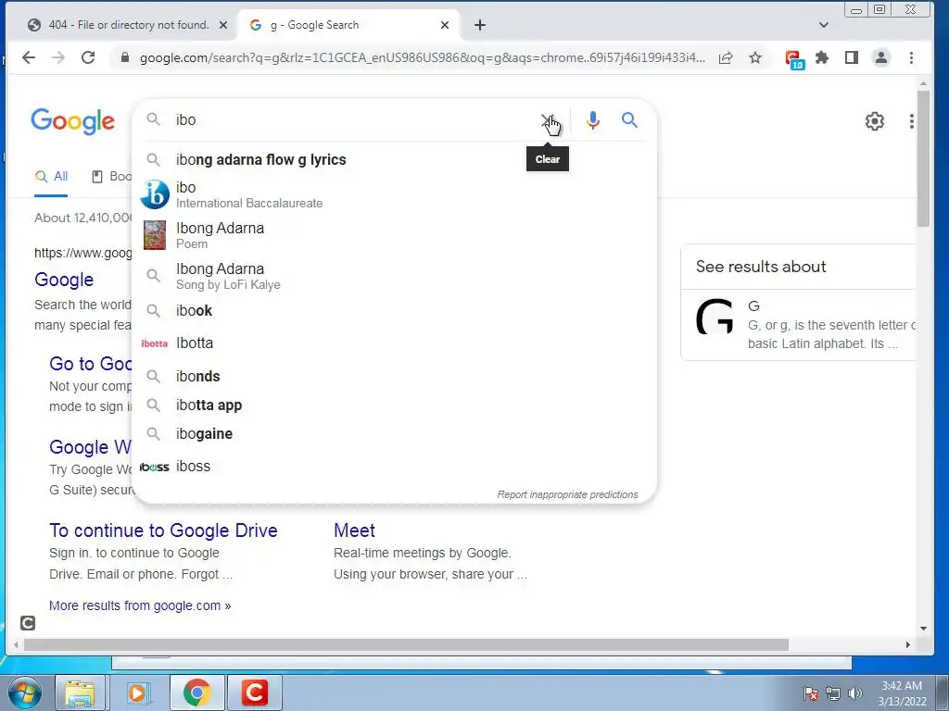Toggle the browser side panel
The width and height of the screenshot is (949, 711).
click(x=852, y=57)
